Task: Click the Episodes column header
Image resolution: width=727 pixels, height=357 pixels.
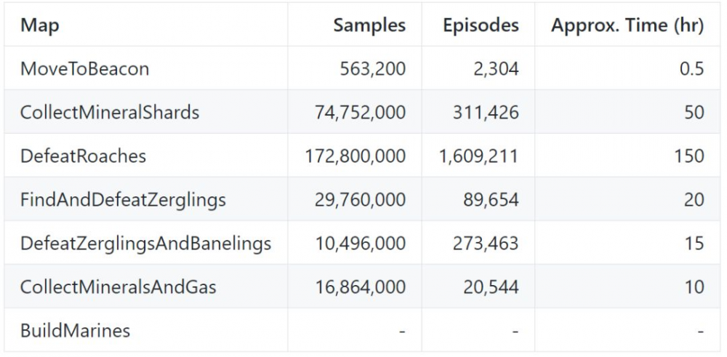Action: pos(481,25)
